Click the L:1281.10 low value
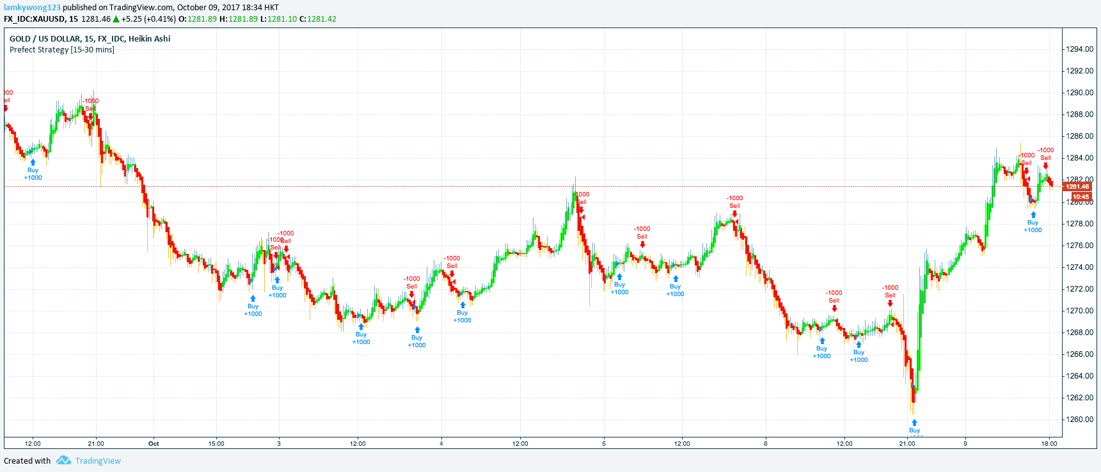The width and height of the screenshot is (1101, 472). [279, 19]
